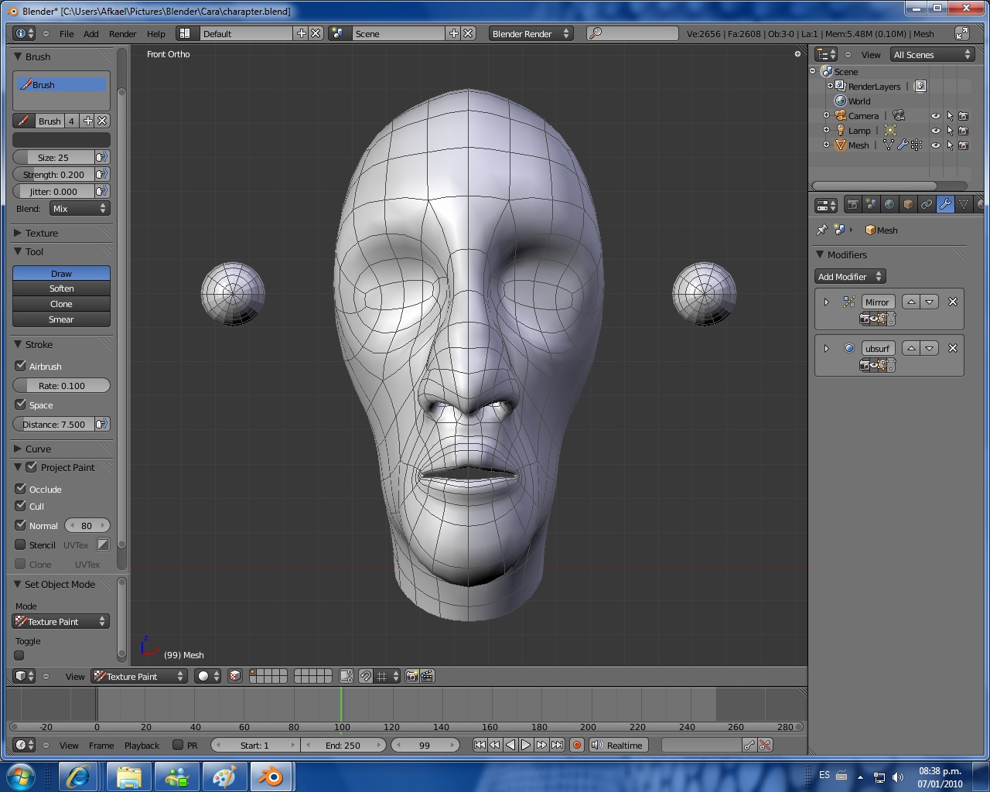
Task: Adjust the brush Strength slider
Action: (x=54, y=175)
